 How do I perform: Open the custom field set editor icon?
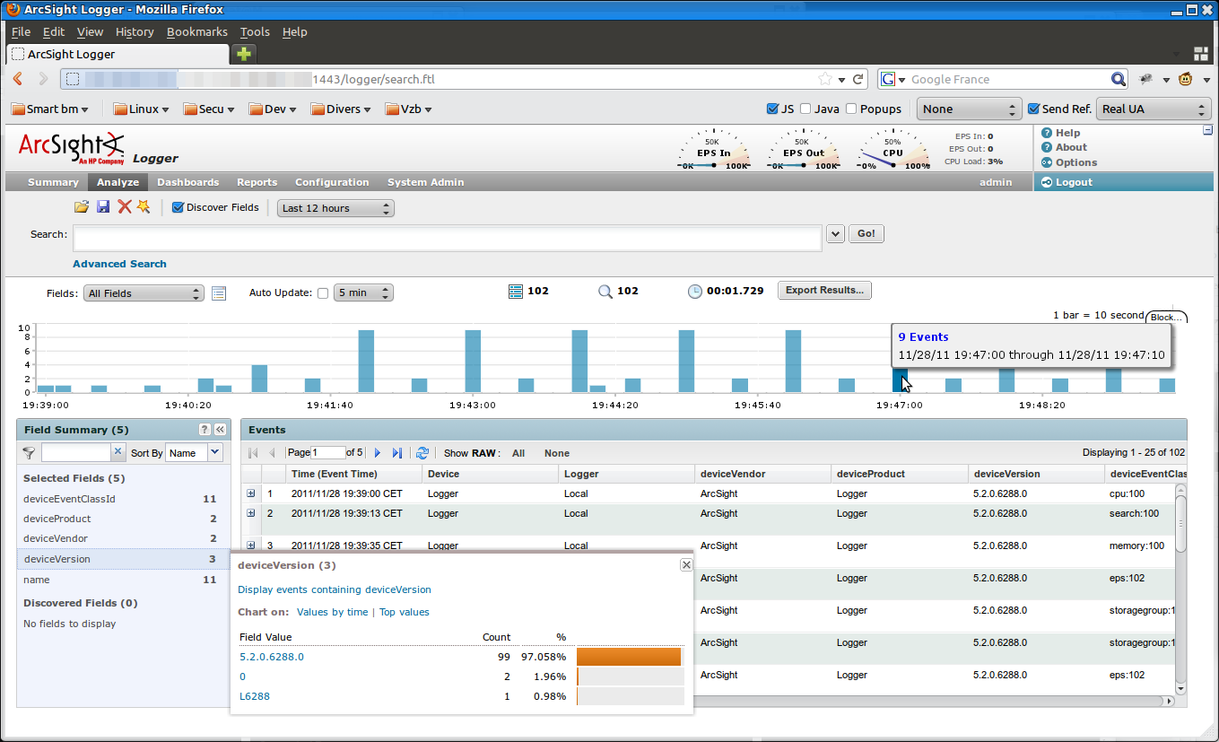(x=219, y=293)
